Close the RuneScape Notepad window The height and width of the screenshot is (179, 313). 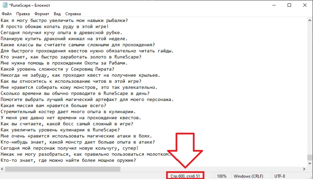coord(305,5)
